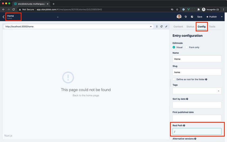Image resolution: width=227 pixels, height=142 pixels.
Task: Select the Config tab
Action: click(202, 27)
